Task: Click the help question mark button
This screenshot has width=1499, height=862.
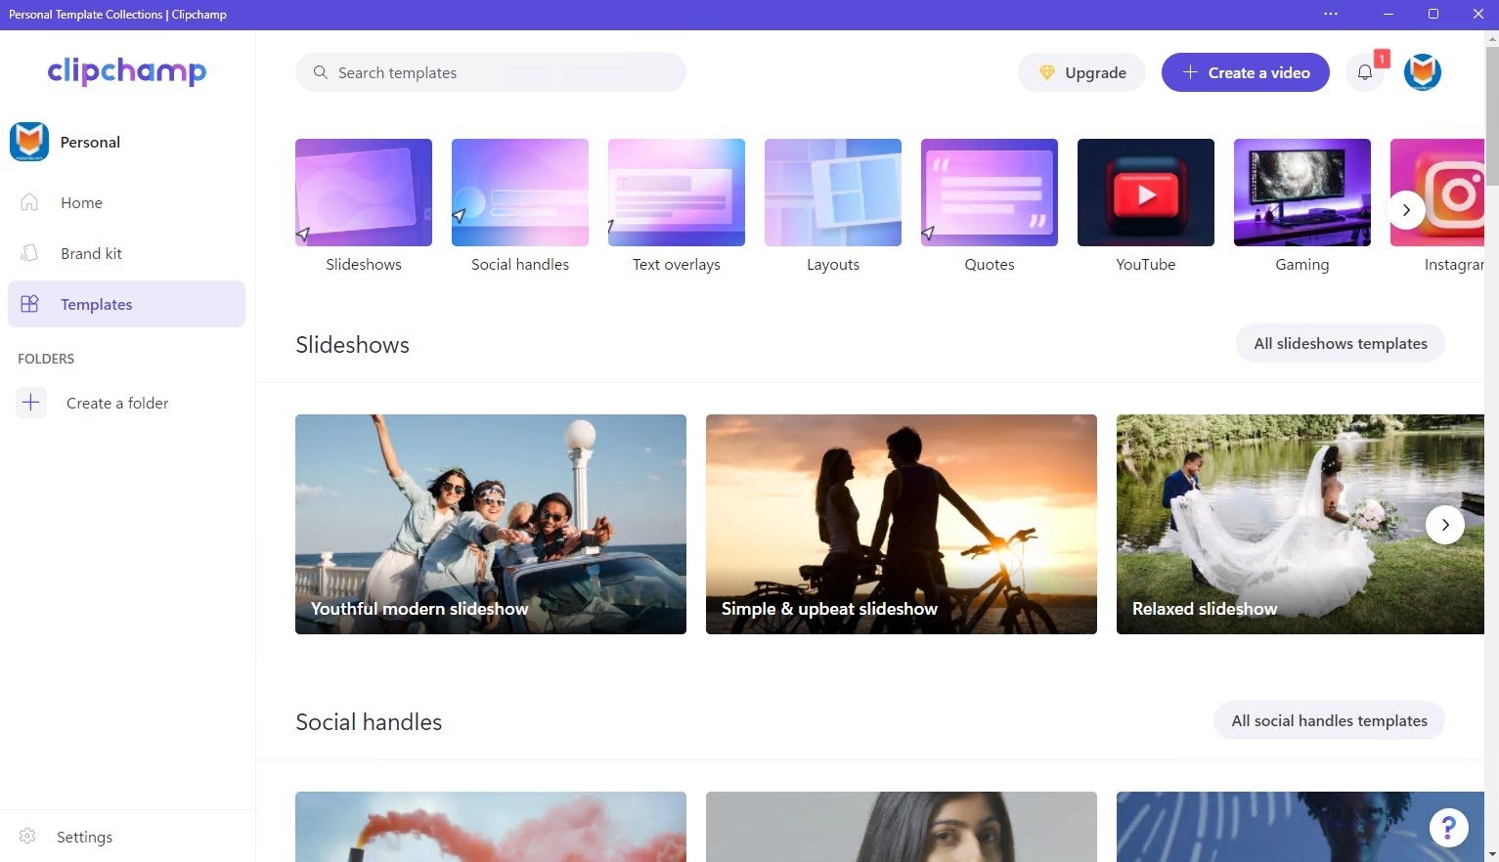Action: coord(1448,828)
